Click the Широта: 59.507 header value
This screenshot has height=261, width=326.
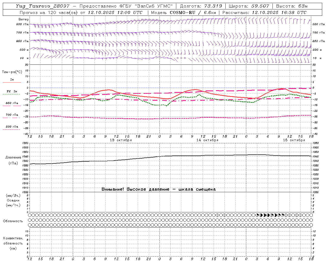(249, 6)
